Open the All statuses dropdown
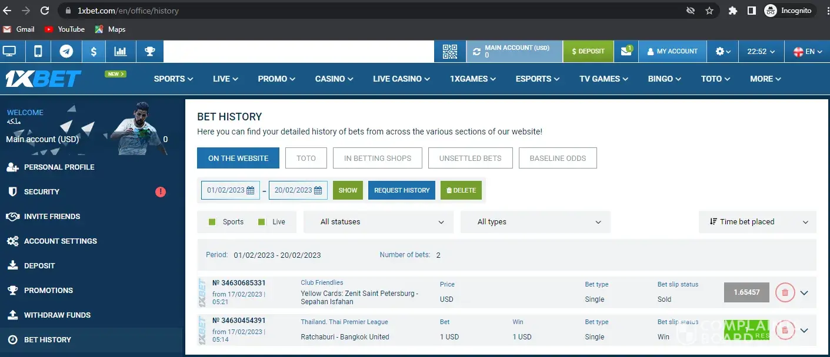Viewport: 830px width, 357px height. pyautogui.click(x=378, y=222)
